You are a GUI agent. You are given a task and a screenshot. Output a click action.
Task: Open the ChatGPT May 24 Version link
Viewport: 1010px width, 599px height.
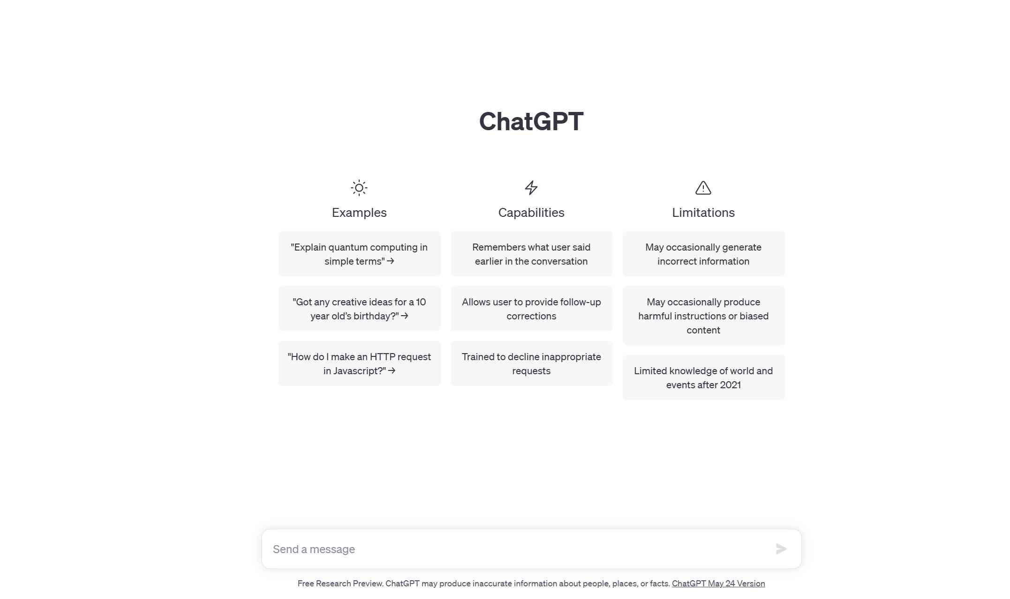tap(718, 584)
